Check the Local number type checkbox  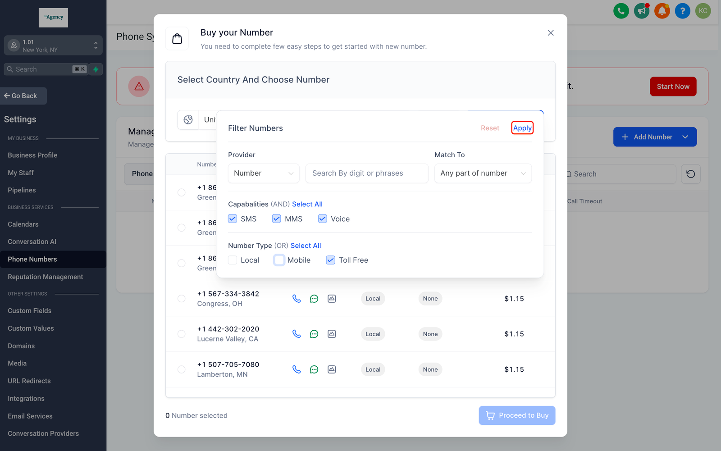tap(233, 260)
